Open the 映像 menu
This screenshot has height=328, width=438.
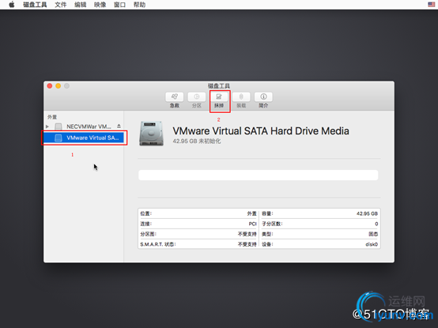(x=100, y=5)
